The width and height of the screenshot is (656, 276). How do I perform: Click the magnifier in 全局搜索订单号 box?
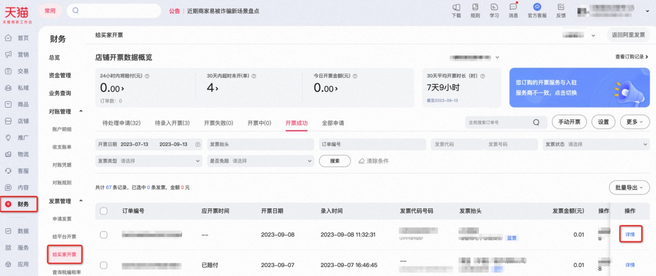click(x=536, y=122)
